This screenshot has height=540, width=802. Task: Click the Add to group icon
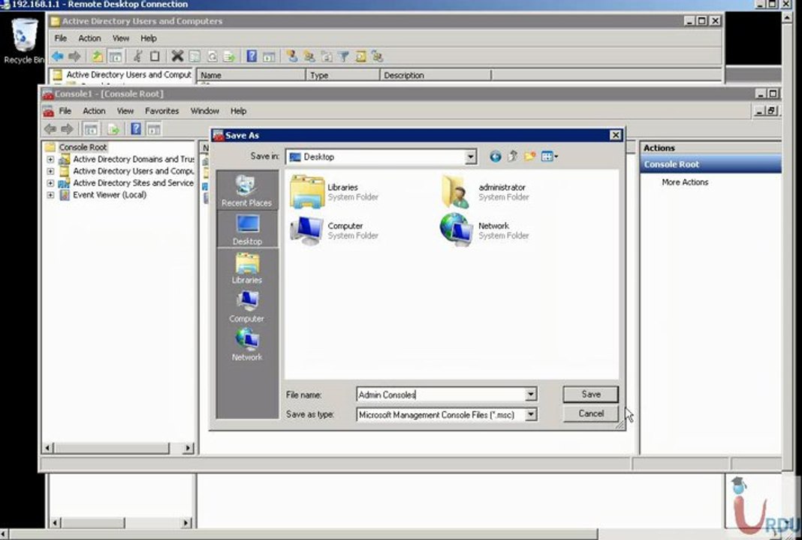(x=378, y=56)
